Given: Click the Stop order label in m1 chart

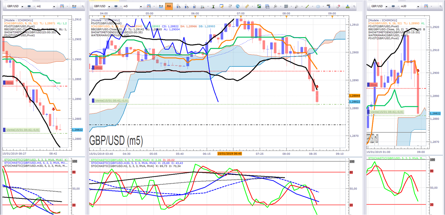Looking at the screenshot, I should coord(8,83).
